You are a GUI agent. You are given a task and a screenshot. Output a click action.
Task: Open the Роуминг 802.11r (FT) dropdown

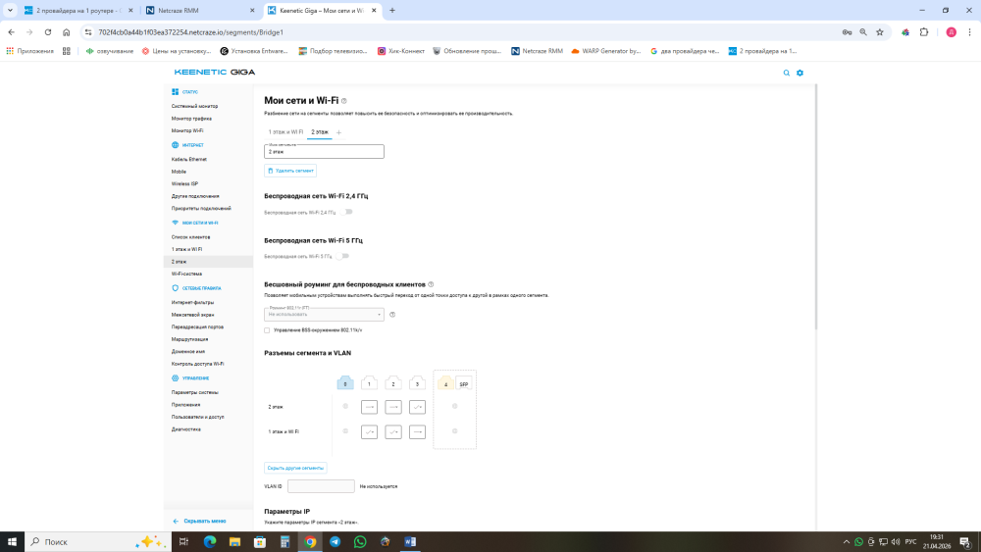tap(324, 315)
